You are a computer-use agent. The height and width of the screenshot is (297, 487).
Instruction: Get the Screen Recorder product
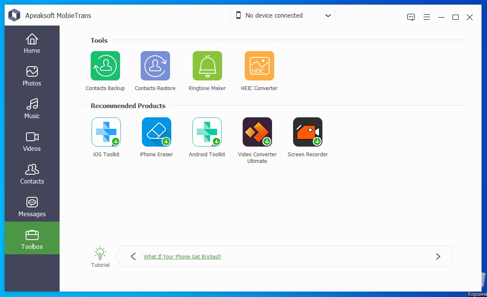tap(308, 132)
